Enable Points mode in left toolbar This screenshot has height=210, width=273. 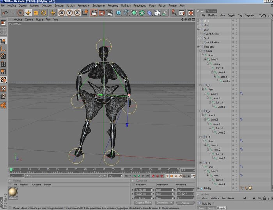pyautogui.click(x=3, y=56)
